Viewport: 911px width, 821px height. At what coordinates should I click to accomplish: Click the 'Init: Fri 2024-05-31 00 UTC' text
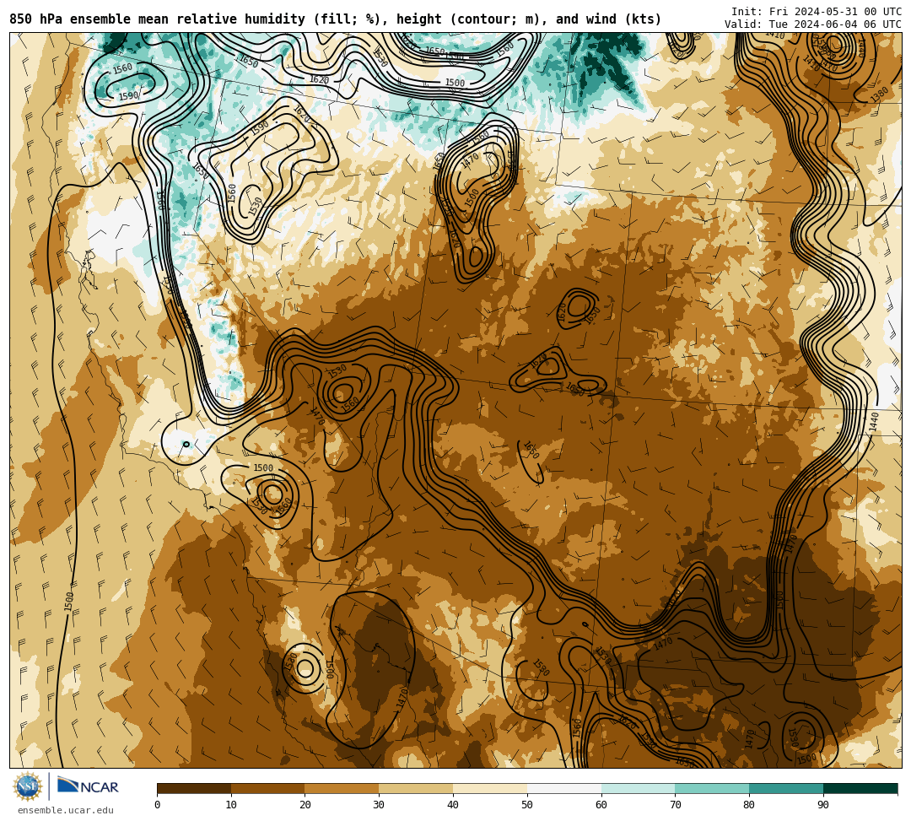(817, 12)
